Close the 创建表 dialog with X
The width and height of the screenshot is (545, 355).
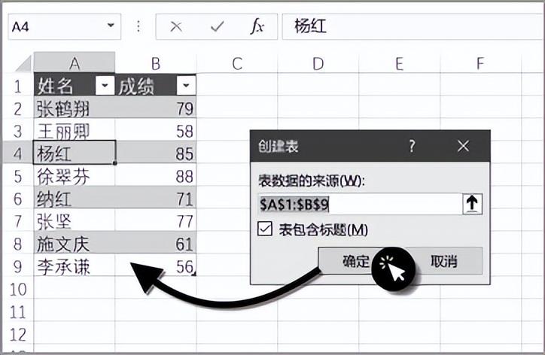pyautogui.click(x=463, y=147)
